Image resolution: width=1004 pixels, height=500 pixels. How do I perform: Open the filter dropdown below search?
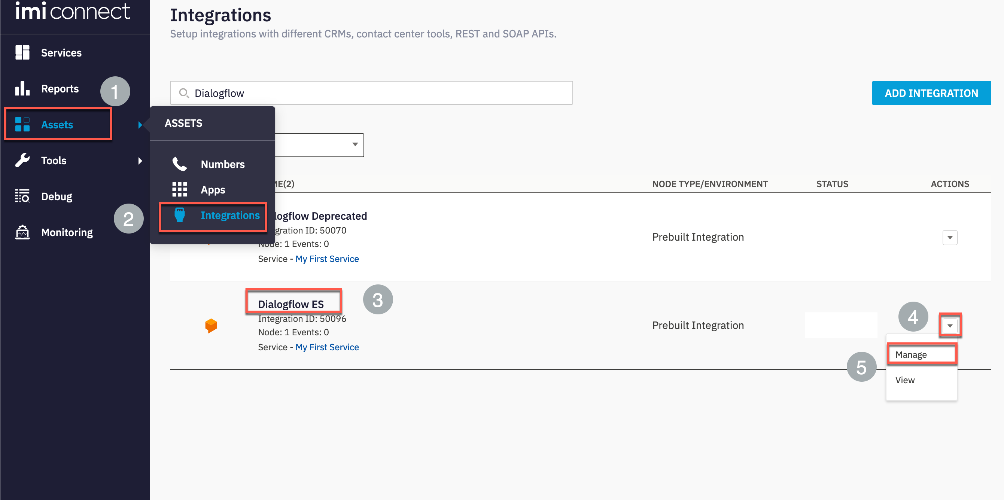[319, 145]
